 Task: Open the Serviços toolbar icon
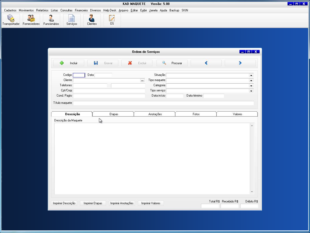pyautogui.click(x=72, y=20)
